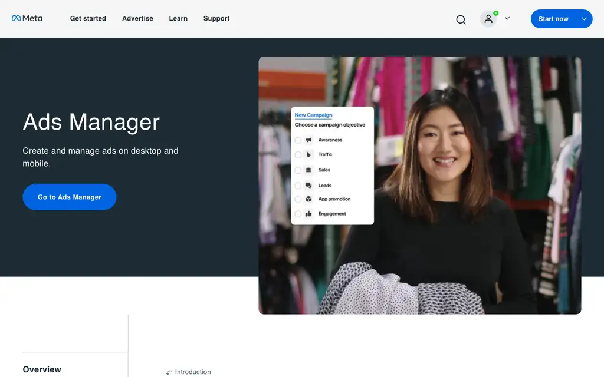Expand the account chevron beside the avatar

507,18
